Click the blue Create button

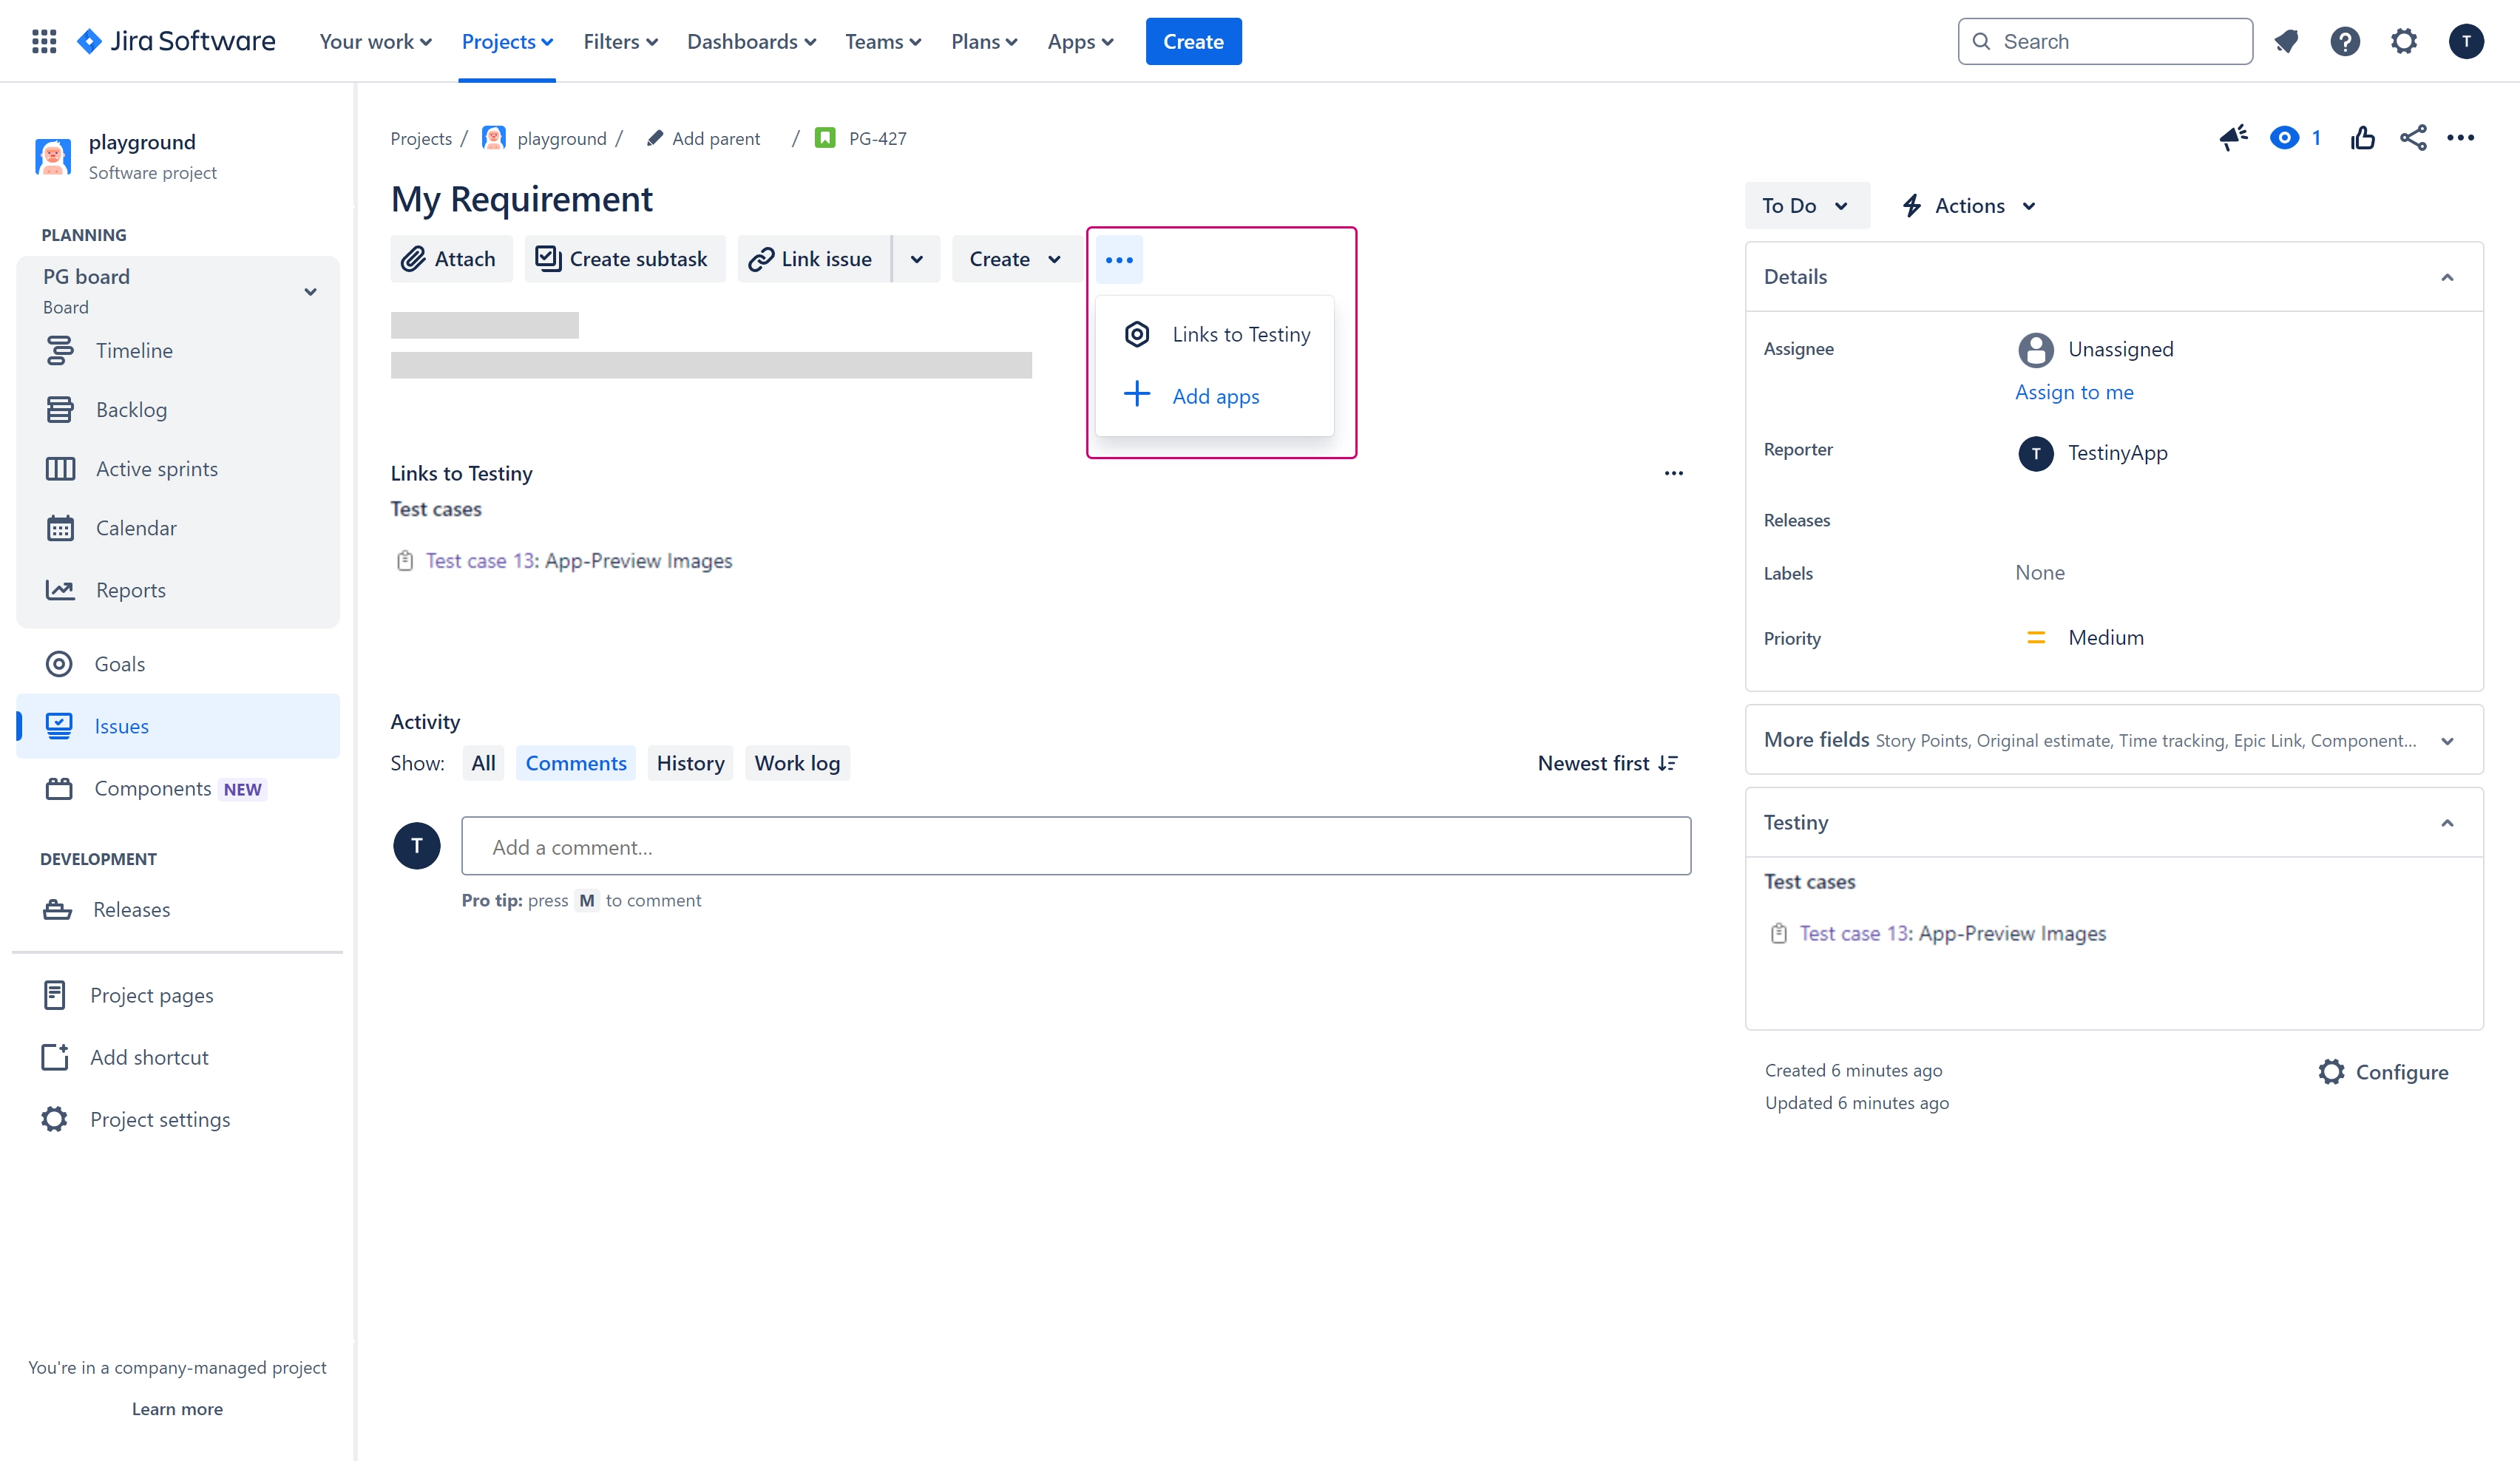click(x=1193, y=41)
